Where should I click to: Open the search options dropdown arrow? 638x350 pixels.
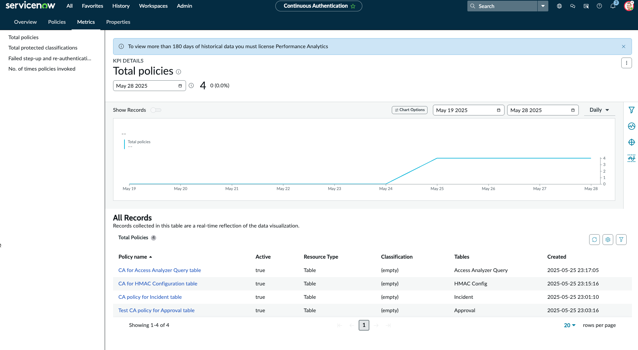pyautogui.click(x=543, y=6)
